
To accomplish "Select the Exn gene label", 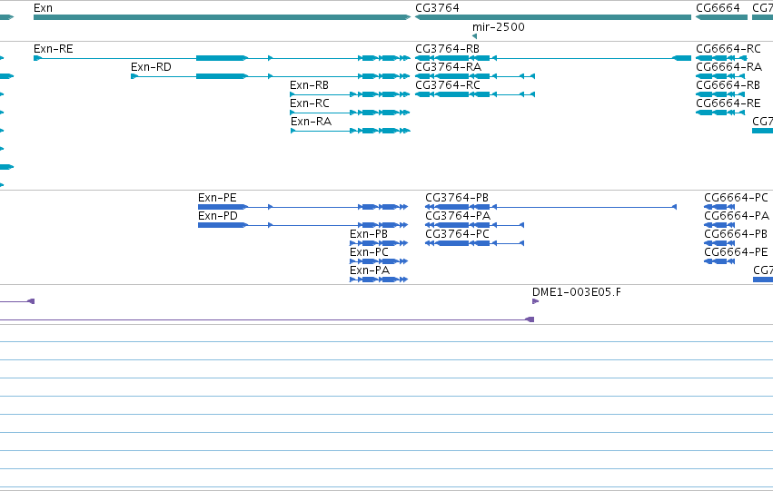I will click(x=43, y=8).
